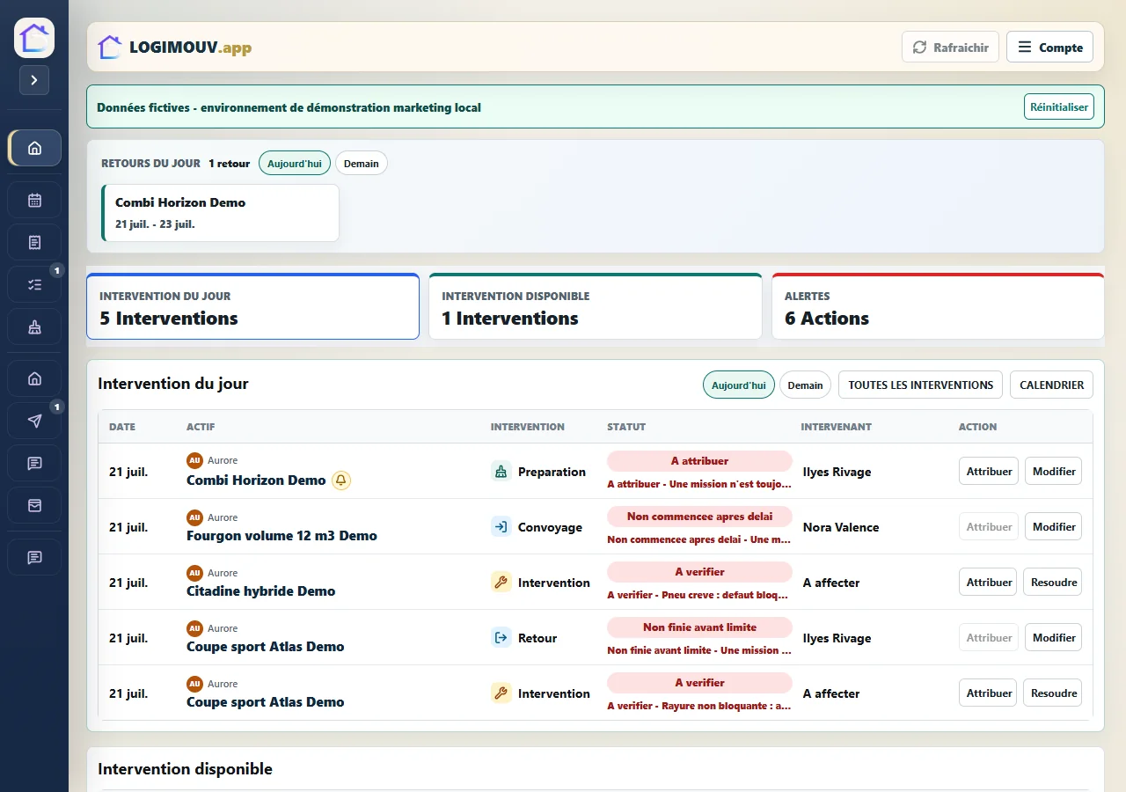The height and width of the screenshot is (792, 1126).
Task: Click Attribuer for Combi Horizon Demo
Action: coord(989,471)
